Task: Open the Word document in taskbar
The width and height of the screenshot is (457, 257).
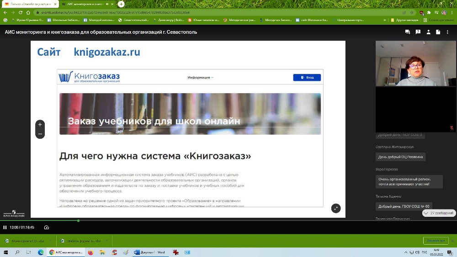Action: [149, 252]
